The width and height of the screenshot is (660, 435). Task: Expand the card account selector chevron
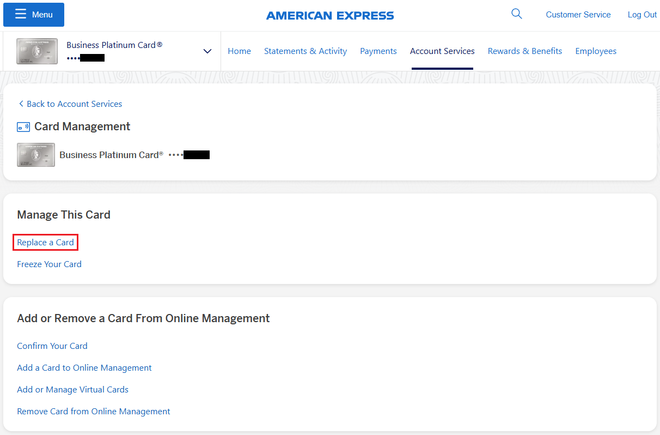[207, 51]
